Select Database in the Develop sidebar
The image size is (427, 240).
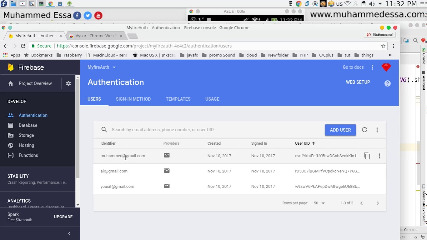coord(28,125)
